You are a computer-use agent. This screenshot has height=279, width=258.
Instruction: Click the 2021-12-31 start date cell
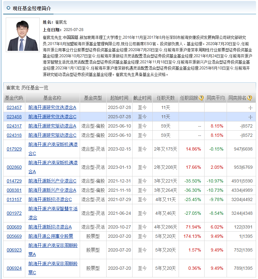[119, 181]
